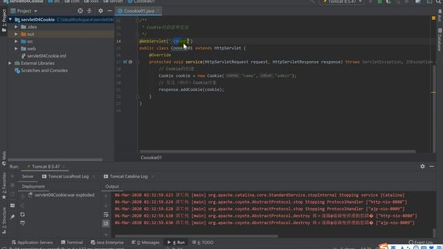Close the Coookie01.java tab
Viewport: 443px width, 249px height.
point(159,11)
